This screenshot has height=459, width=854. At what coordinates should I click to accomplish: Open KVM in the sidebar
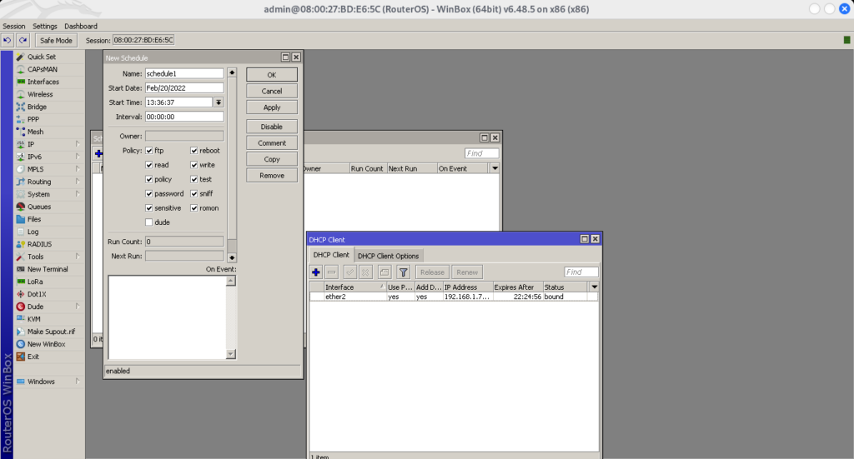coord(33,319)
